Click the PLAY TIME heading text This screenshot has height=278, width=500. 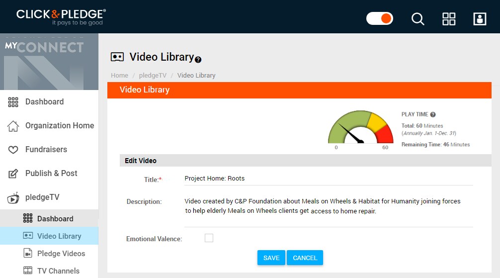415,114
